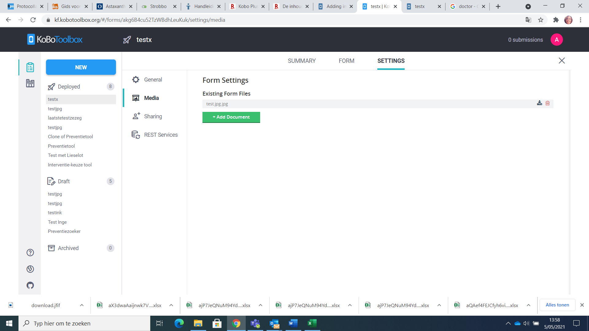The width and height of the screenshot is (589, 331).
Task: Open Test Inge draft project
Action: click(57, 222)
